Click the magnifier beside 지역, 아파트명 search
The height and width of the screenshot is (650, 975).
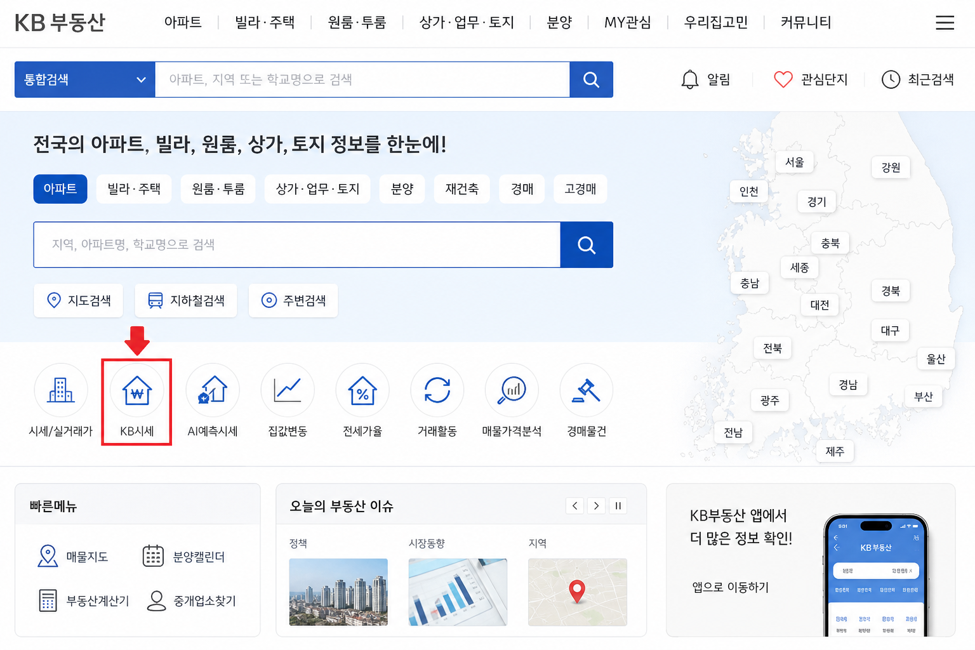[x=587, y=244]
